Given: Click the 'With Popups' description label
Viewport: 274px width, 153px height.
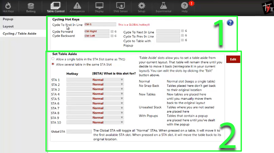Looking at the screenshot, I should (x=148, y=116).
